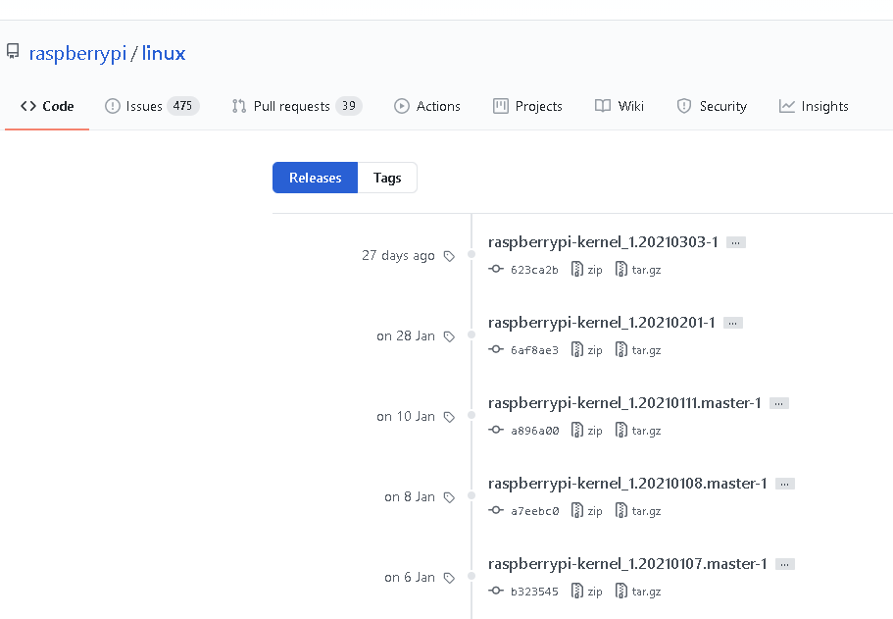Image resolution: width=893 pixels, height=619 pixels.
Task: Click the zip file icon for release 20210303-1
Action: pyautogui.click(x=577, y=269)
